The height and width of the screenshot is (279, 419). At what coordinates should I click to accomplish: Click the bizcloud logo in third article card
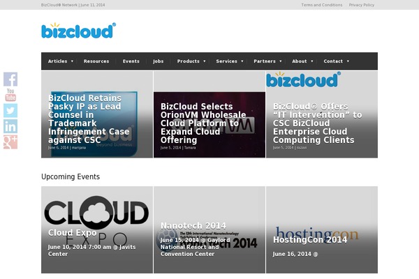(x=303, y=80)
